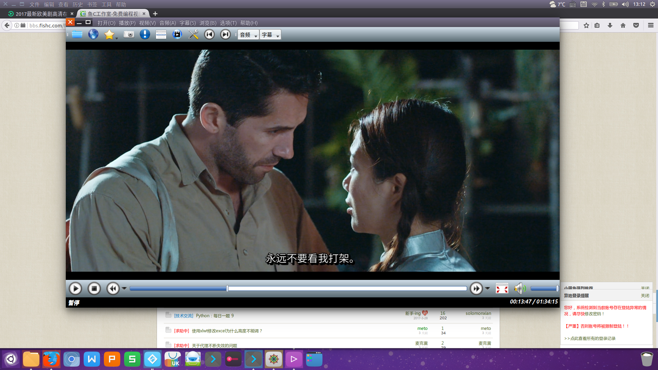Switch to the 鱼C工作室 browser tab
This screenshot has width=658, height=370.
click(113, 14)
